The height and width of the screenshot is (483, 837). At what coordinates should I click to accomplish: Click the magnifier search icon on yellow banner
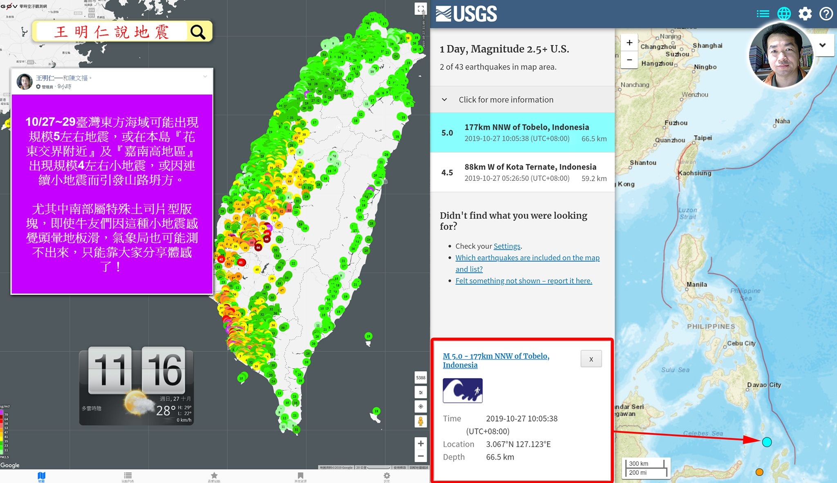click(x=198, y=31)
